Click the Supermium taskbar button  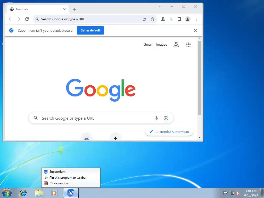71,193
